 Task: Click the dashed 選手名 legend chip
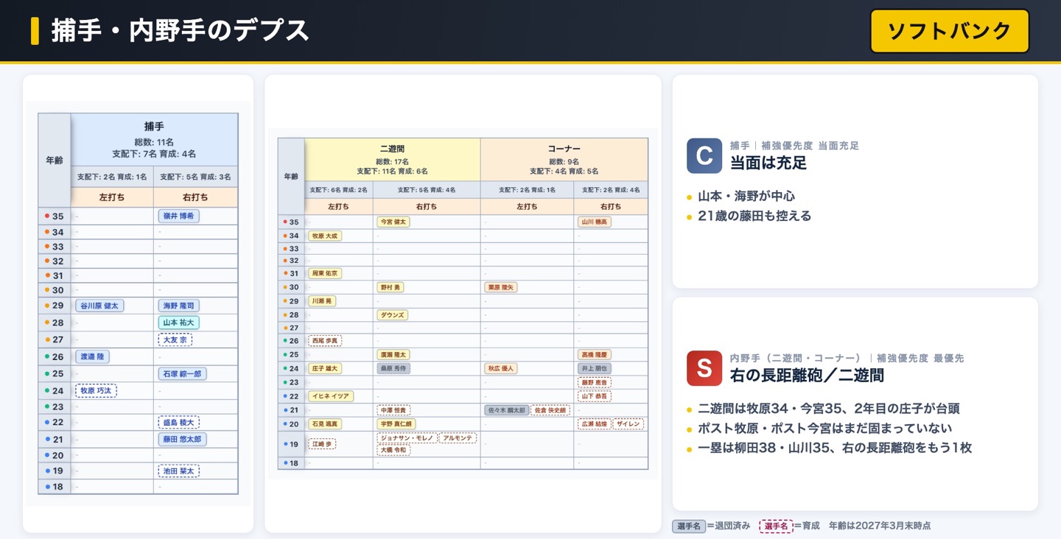point(776,526)
